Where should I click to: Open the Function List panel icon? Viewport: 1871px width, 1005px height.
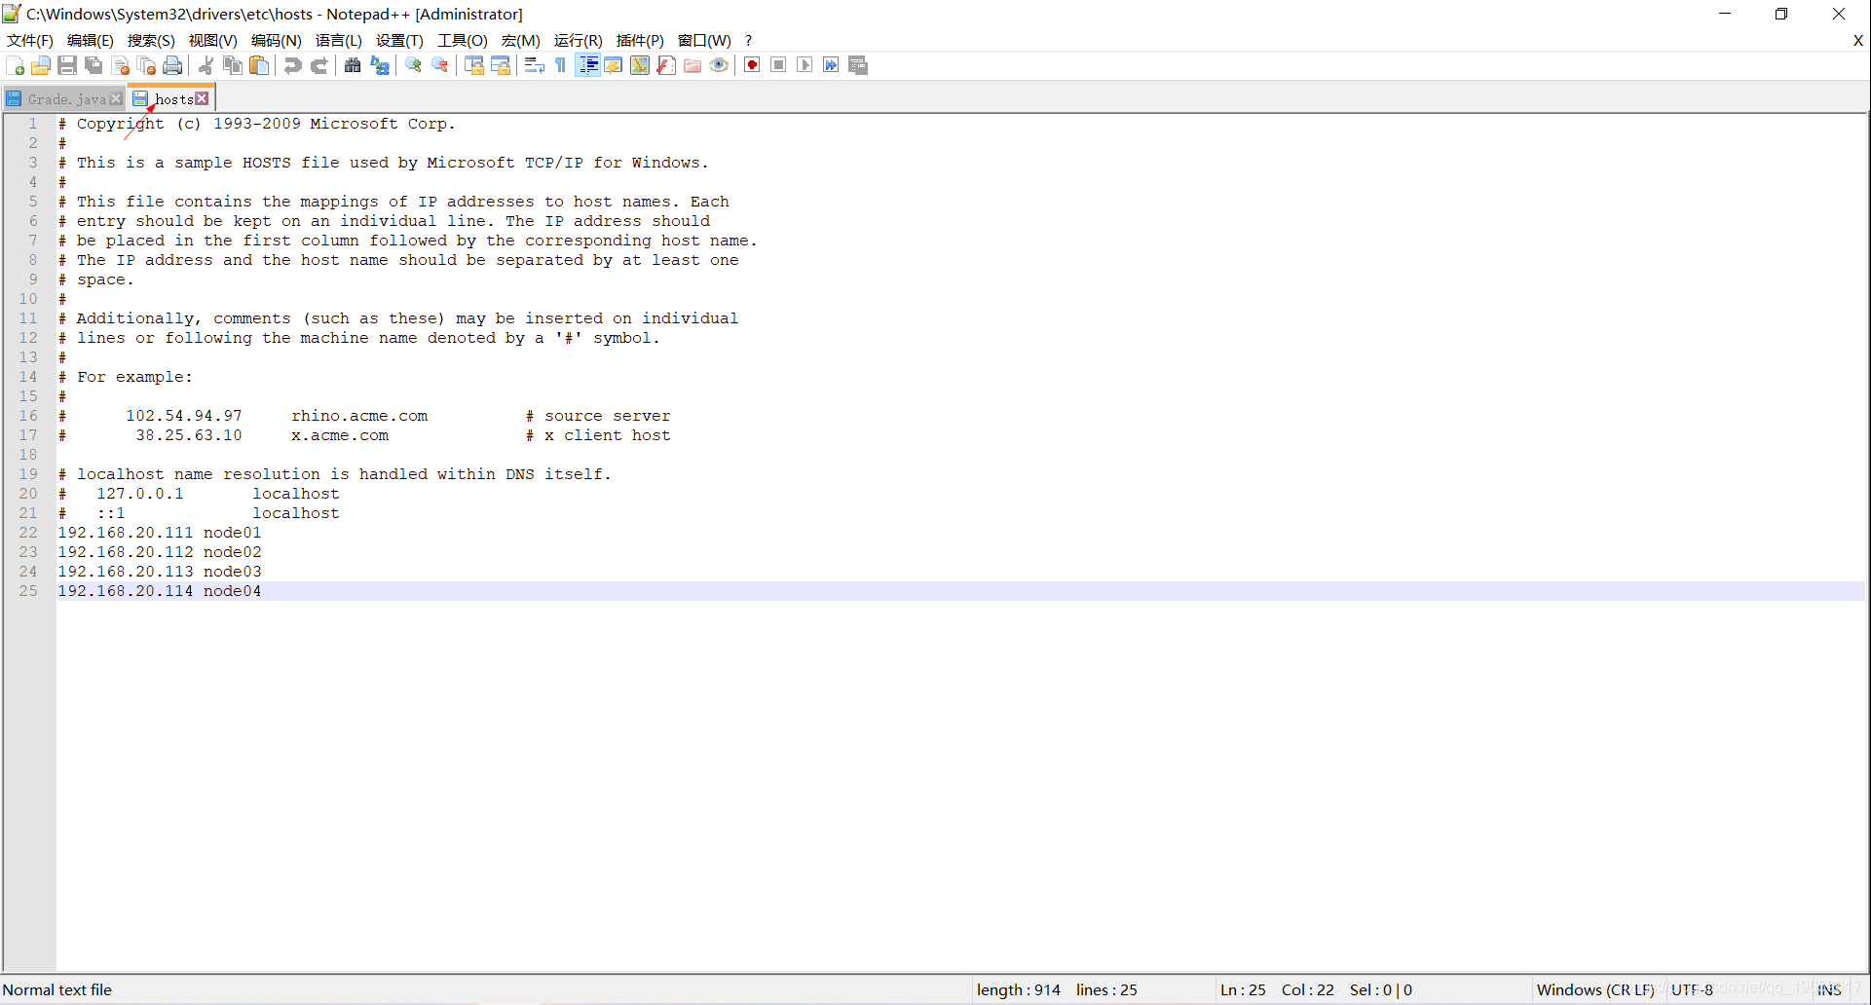(666, 65)
